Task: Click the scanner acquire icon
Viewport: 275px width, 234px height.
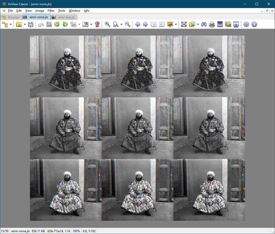Action: pos(220,24)
